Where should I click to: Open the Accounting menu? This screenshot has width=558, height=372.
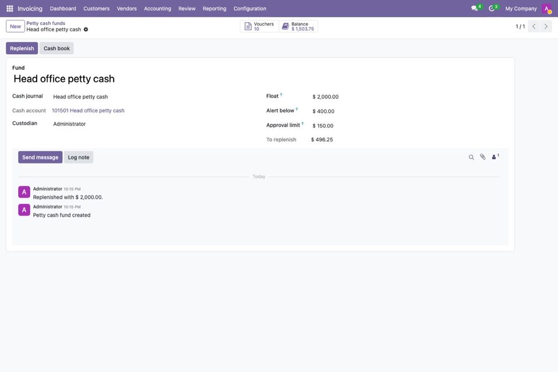157,9
